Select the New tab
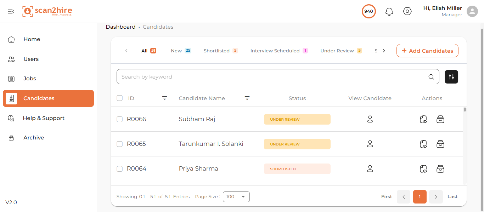 click(x=181, y=51)
